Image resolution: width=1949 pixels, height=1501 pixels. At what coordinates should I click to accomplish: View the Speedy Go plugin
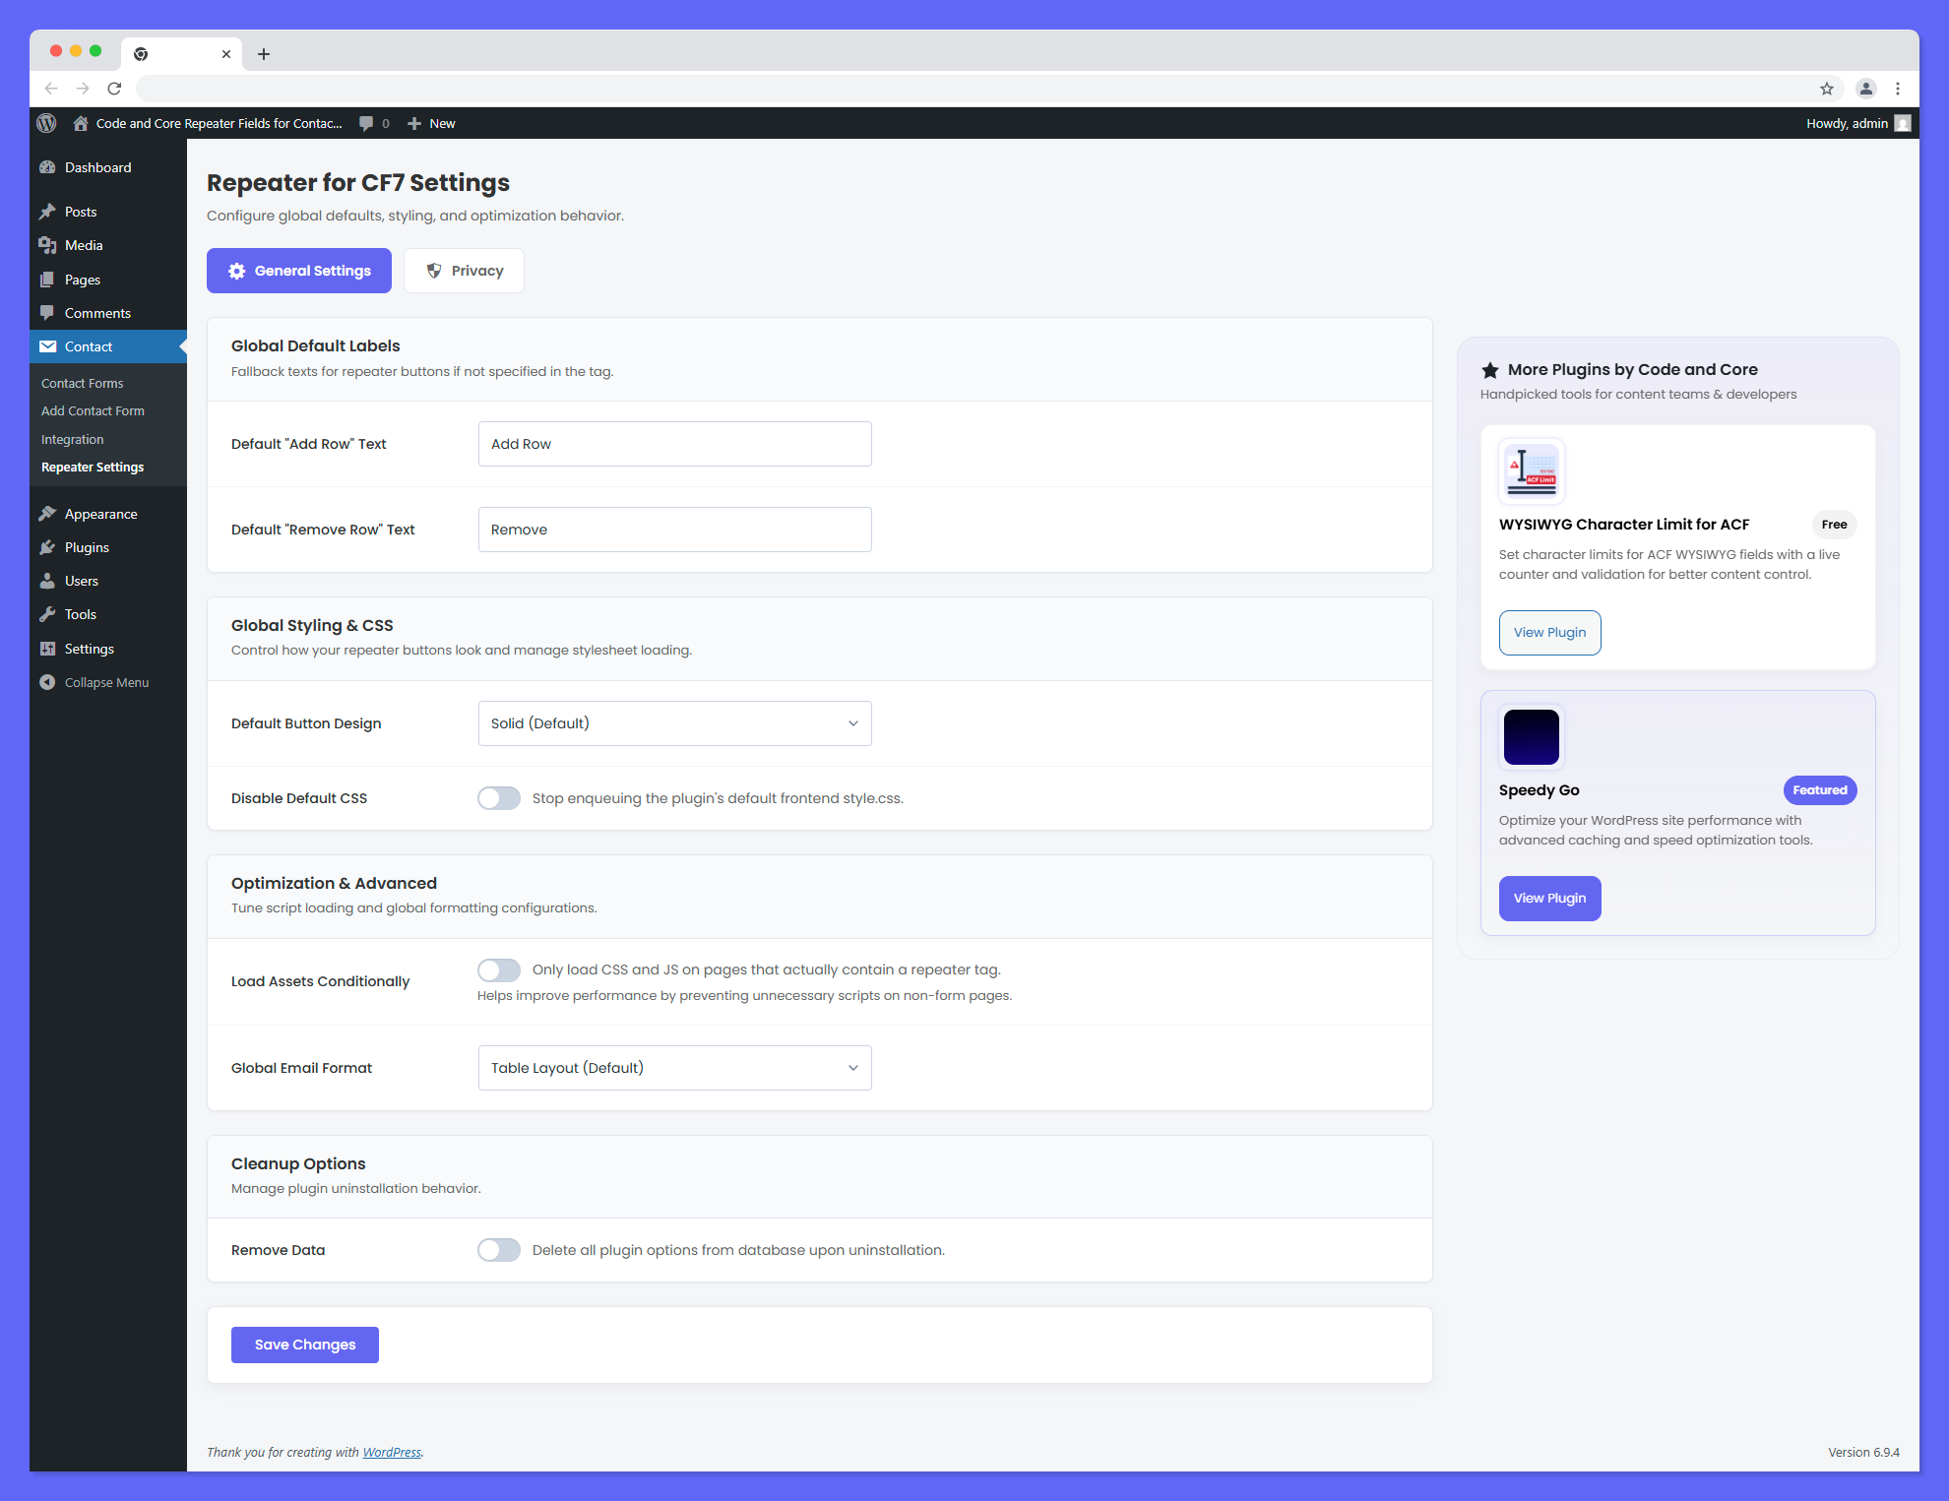click(x=1548, y=898)
